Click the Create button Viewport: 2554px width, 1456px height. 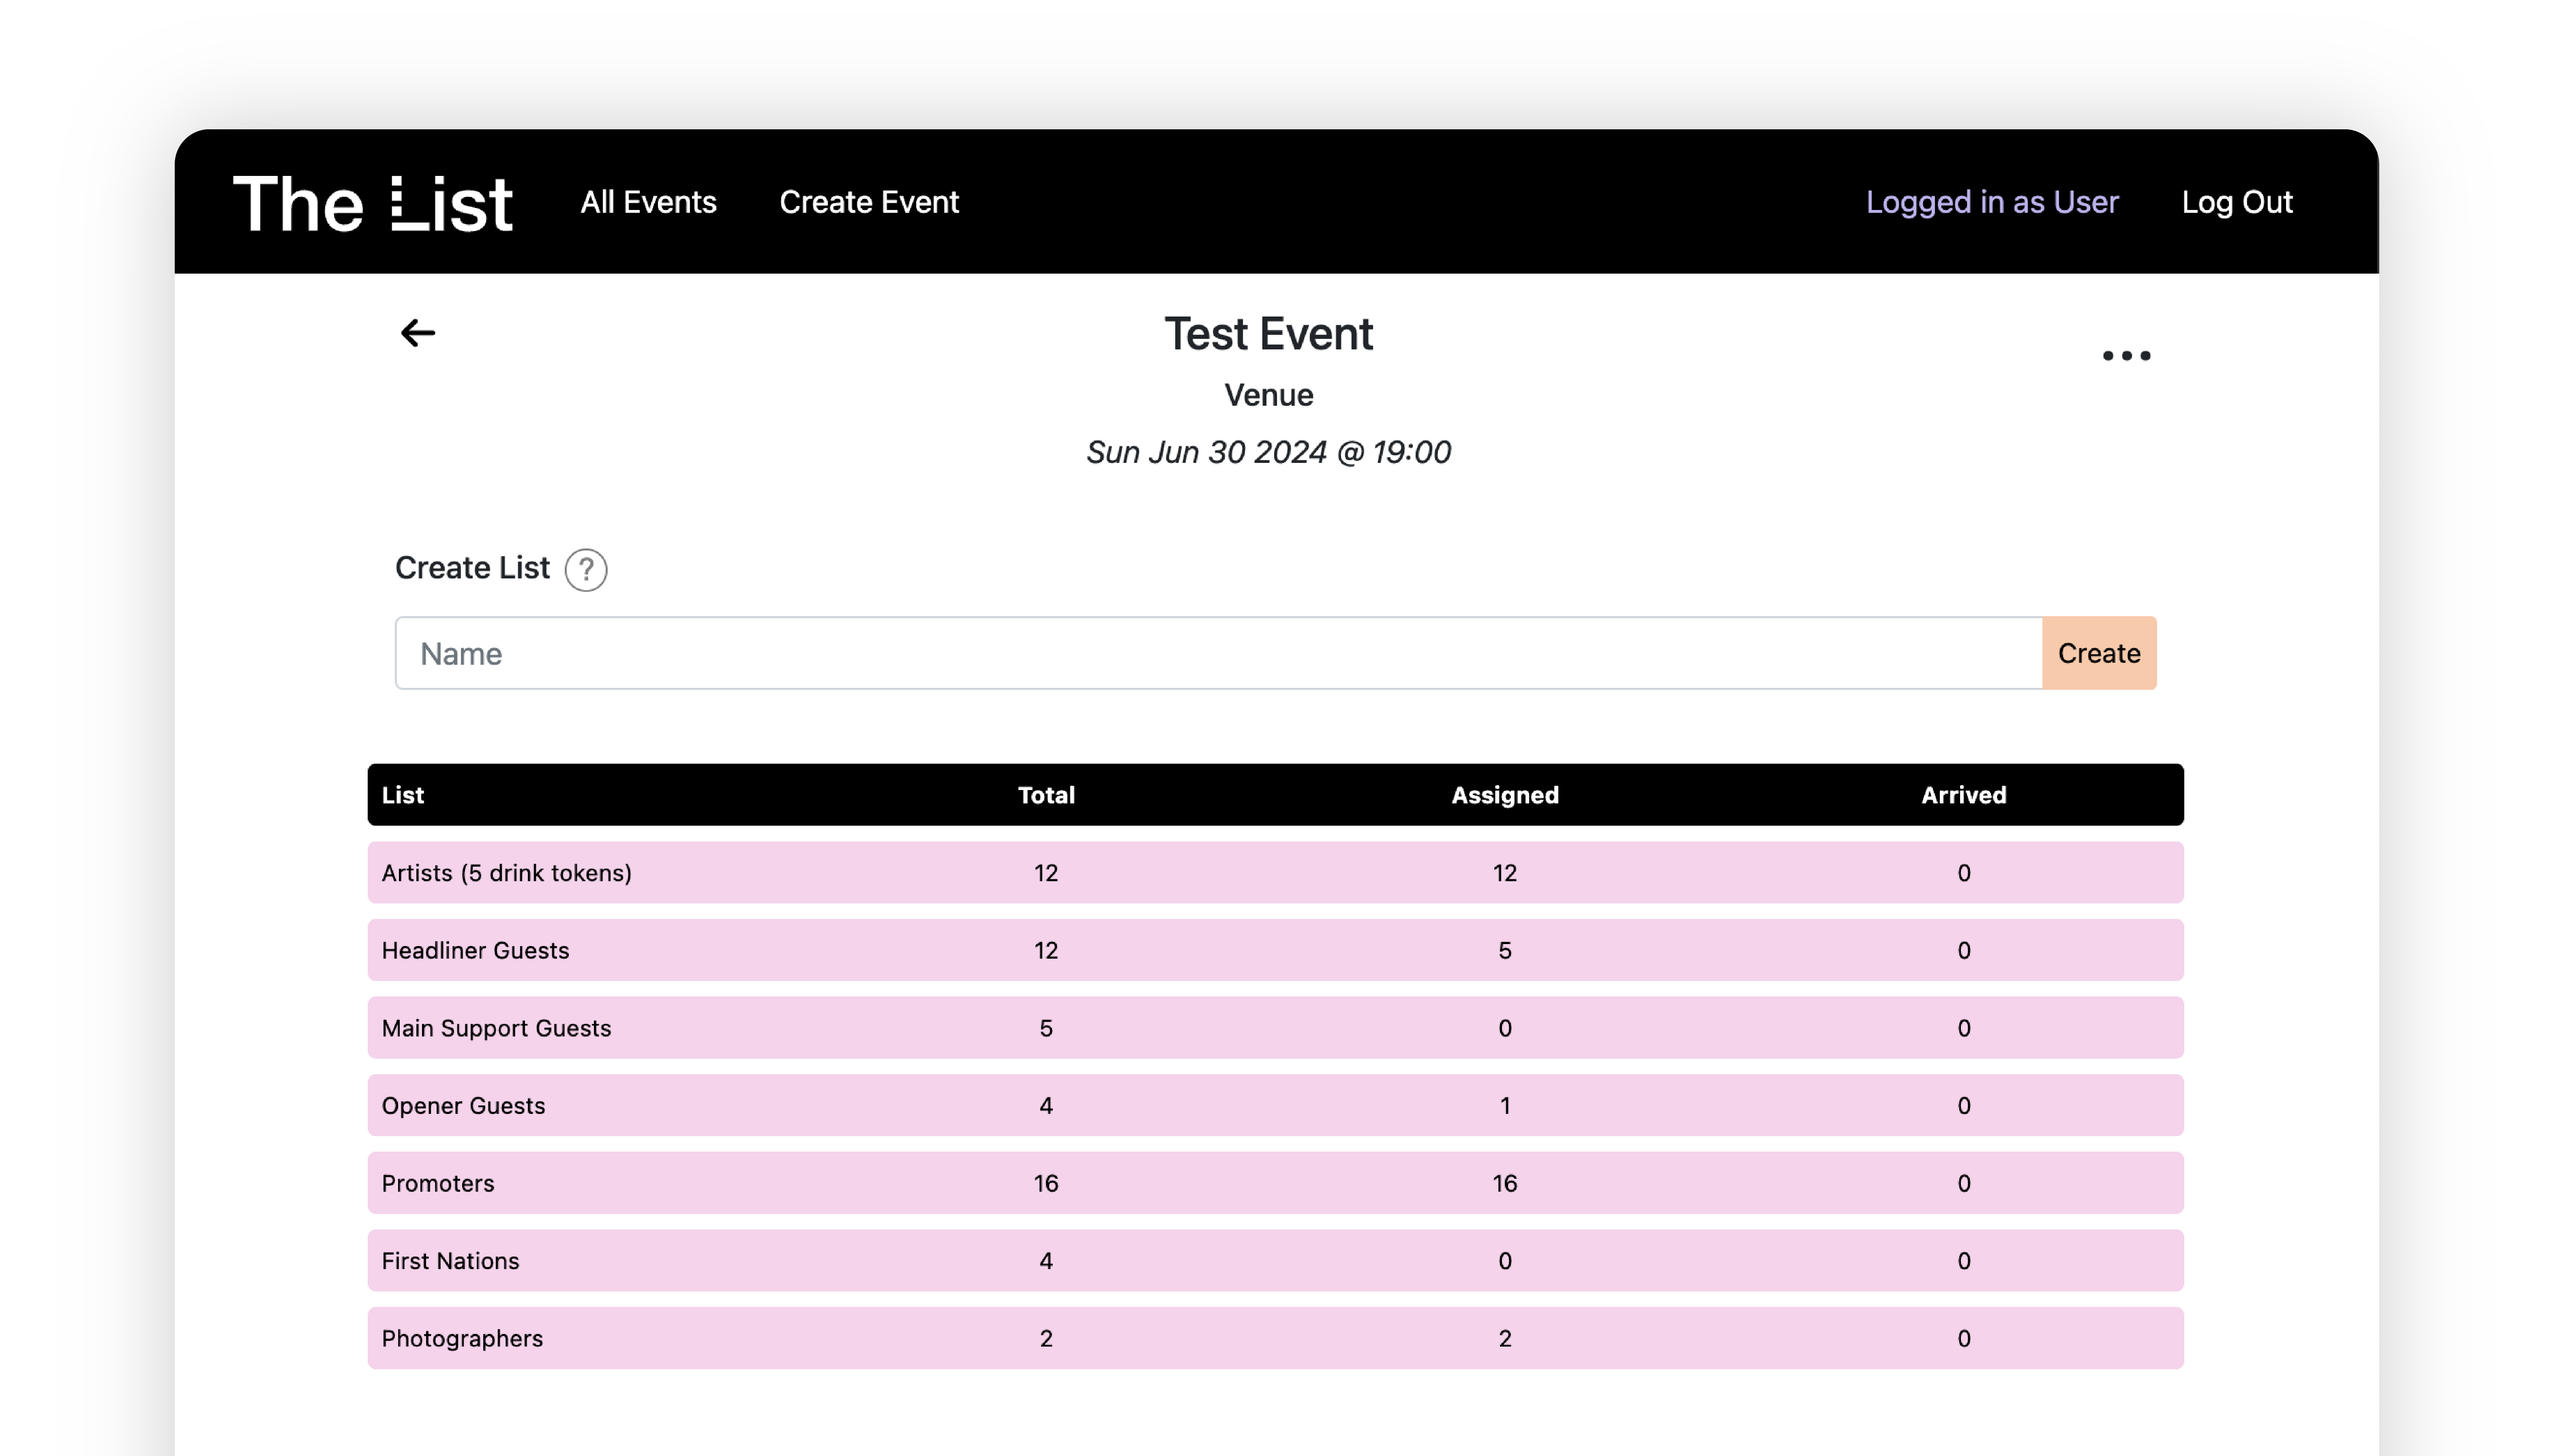(2099, 653)
